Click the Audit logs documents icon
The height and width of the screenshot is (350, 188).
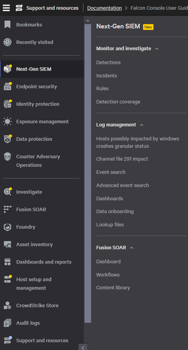[8, 323]
